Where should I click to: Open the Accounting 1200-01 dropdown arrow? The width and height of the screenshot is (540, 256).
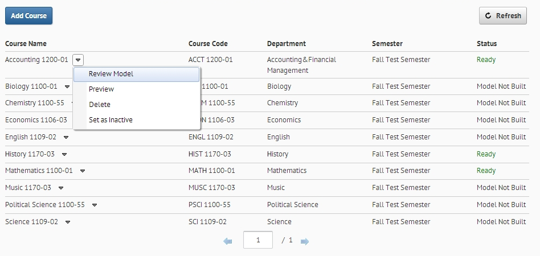tap(79, 60)
